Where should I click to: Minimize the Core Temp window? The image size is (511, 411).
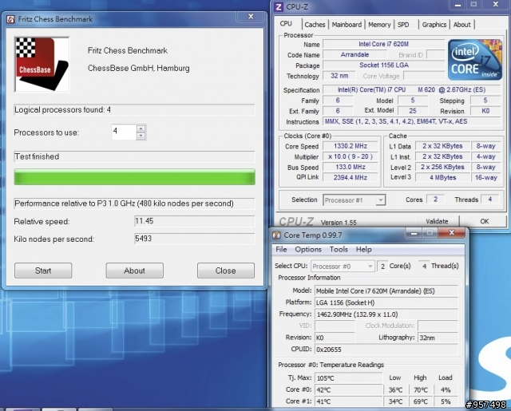414,233
